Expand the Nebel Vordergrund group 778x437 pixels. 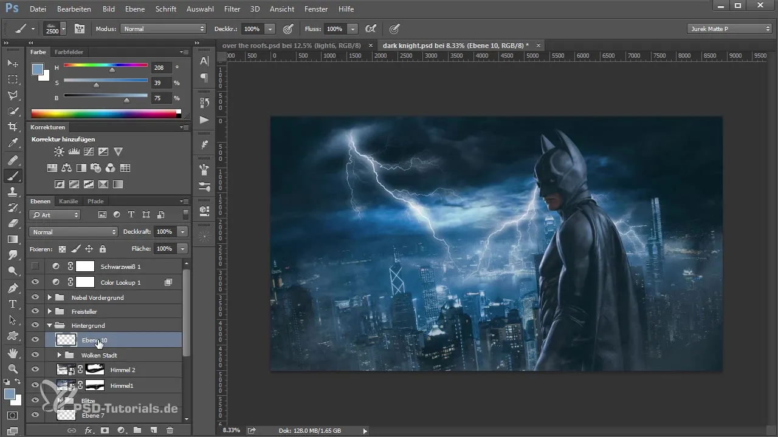point(50,297)
